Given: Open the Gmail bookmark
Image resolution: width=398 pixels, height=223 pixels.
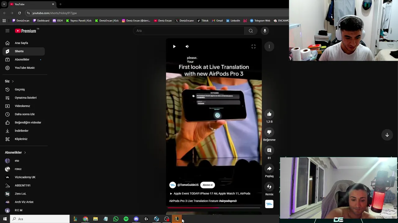Looking at the screenshot, I should pos(217,21).
